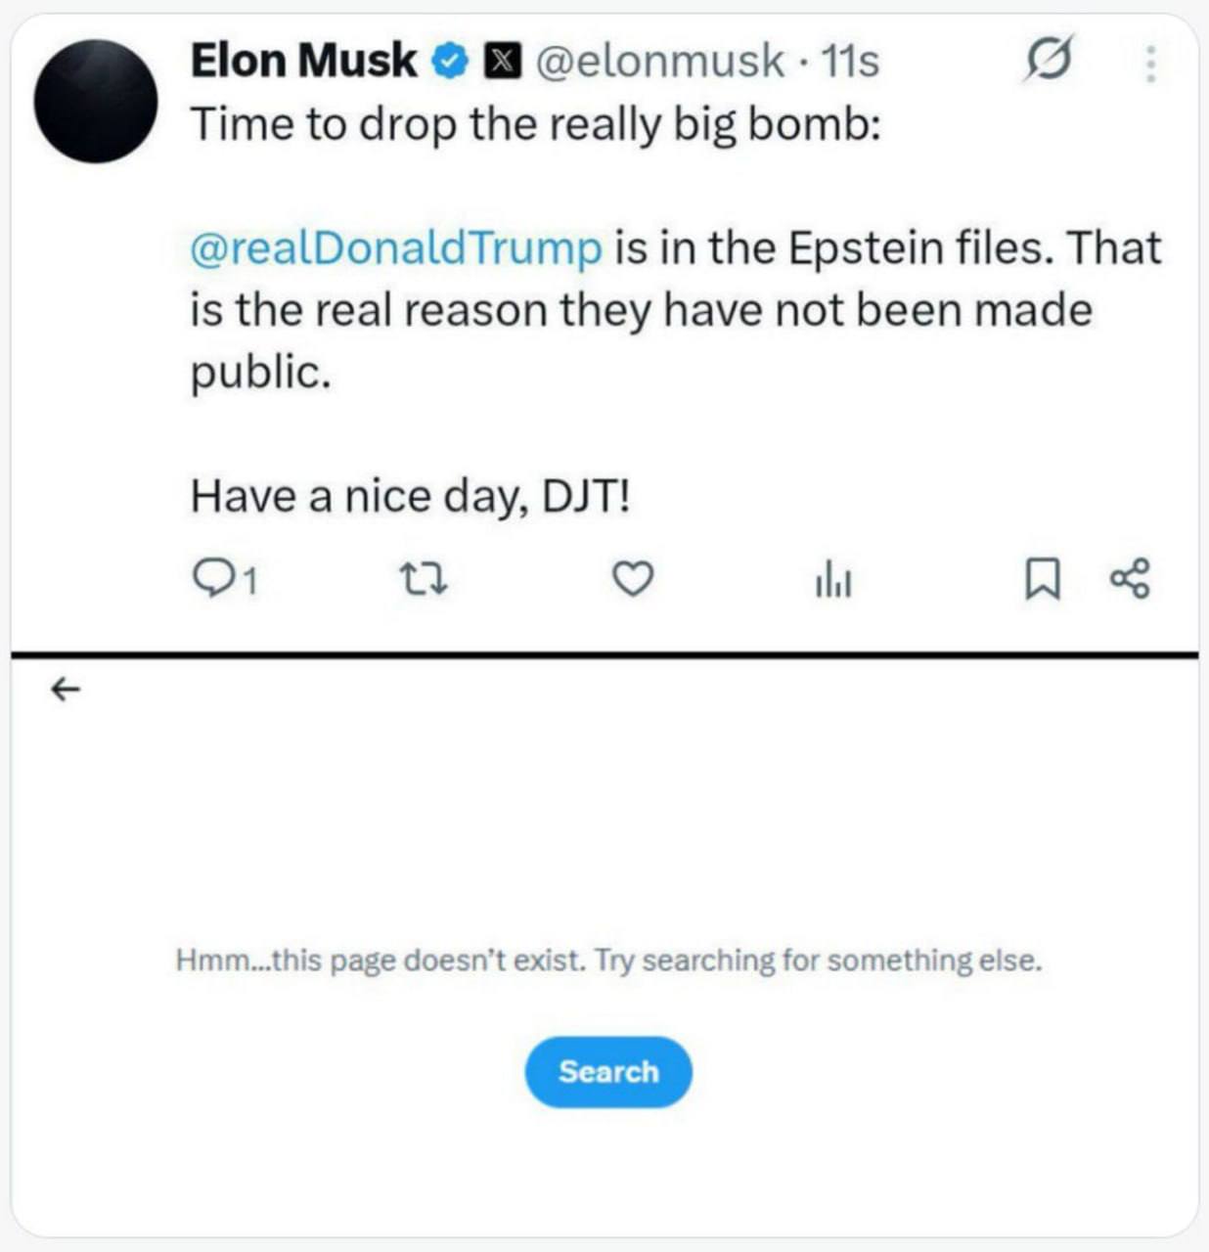Share the post via the share icon
The image size is (1209, 1252).
(x=1131, y=579)
